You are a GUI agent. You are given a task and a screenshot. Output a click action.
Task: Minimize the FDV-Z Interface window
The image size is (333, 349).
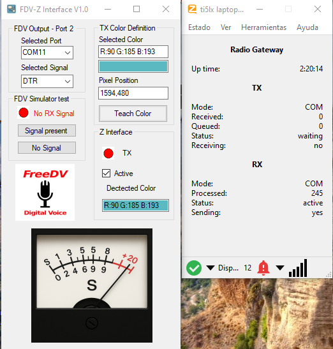(108, 9)
